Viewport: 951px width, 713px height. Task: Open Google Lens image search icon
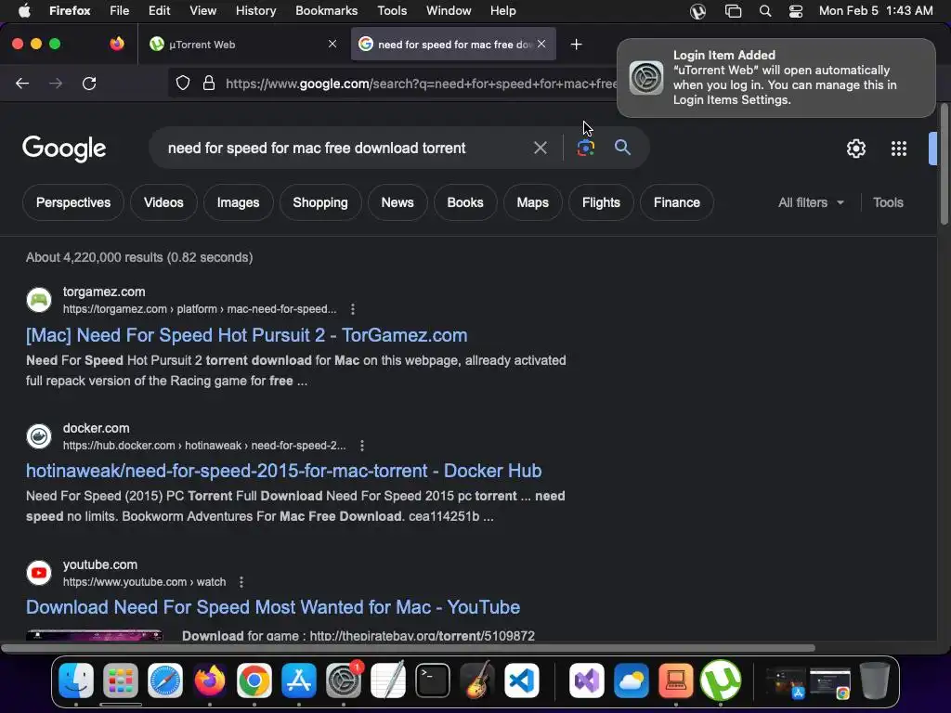tap(585, 148)
